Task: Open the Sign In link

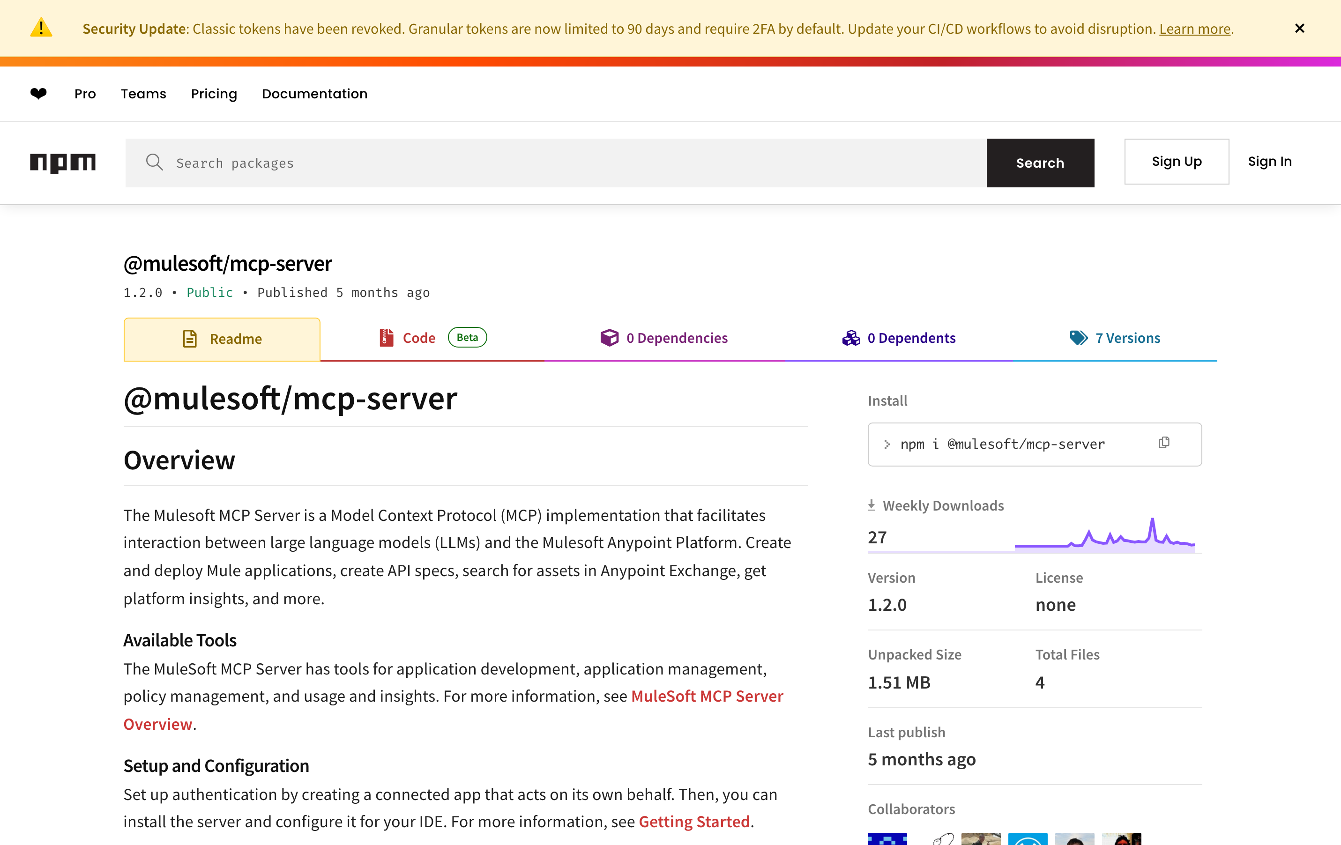Action: [x=1269, y=162]
